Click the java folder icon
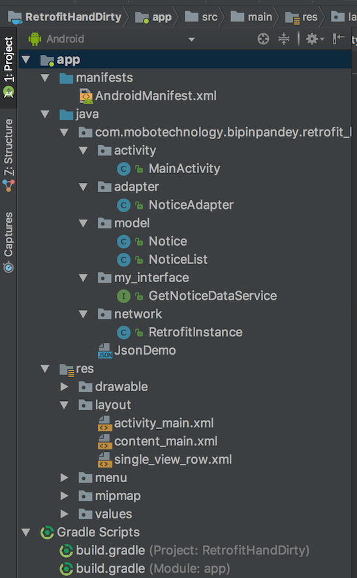The height and width of the screenshot is (578, 357). pyautogui.click(x=67, y=114)
